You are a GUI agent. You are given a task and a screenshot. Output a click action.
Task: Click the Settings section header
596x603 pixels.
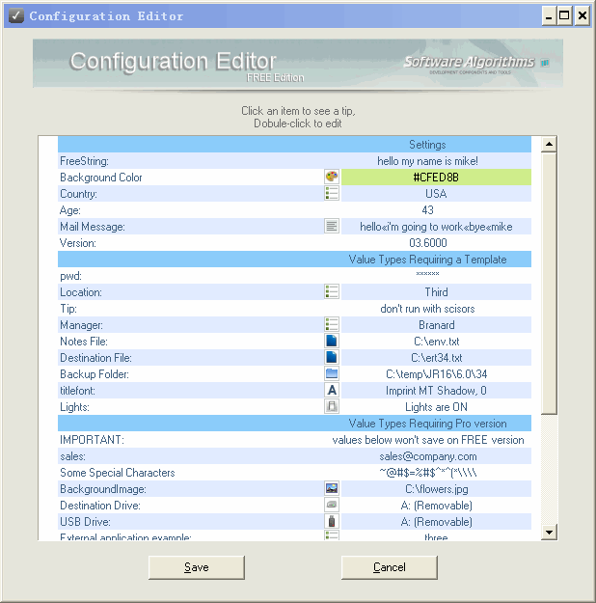tap(294, 144)
